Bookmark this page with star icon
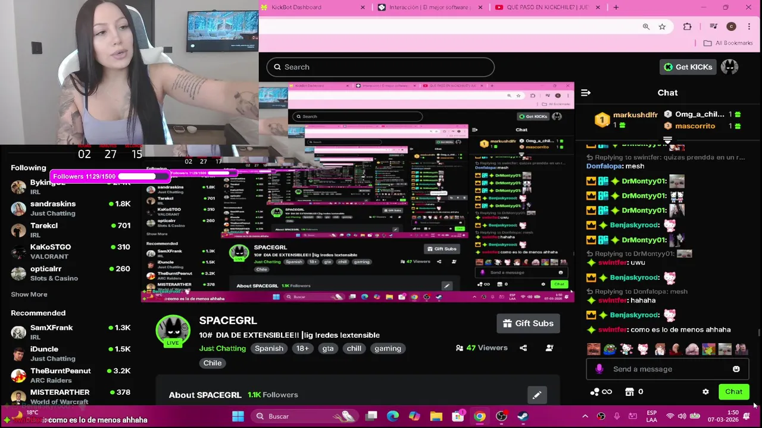 [662, 27]
